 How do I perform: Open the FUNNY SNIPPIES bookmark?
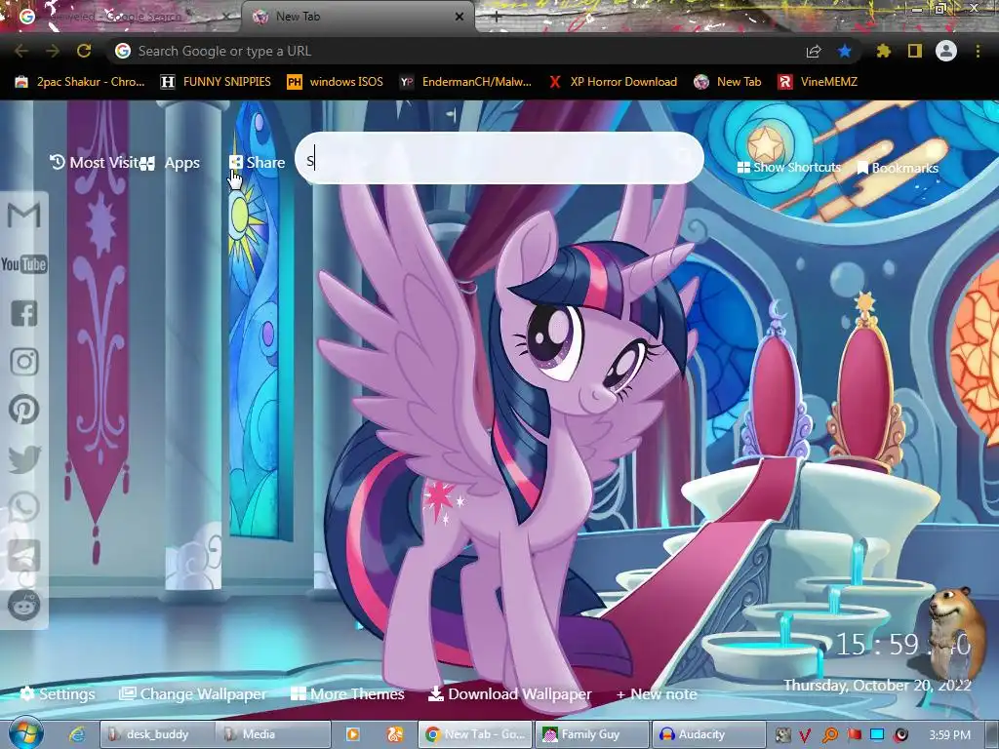pos(216,82)
